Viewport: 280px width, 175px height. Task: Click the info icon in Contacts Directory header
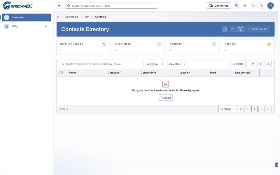click(240, 29)
